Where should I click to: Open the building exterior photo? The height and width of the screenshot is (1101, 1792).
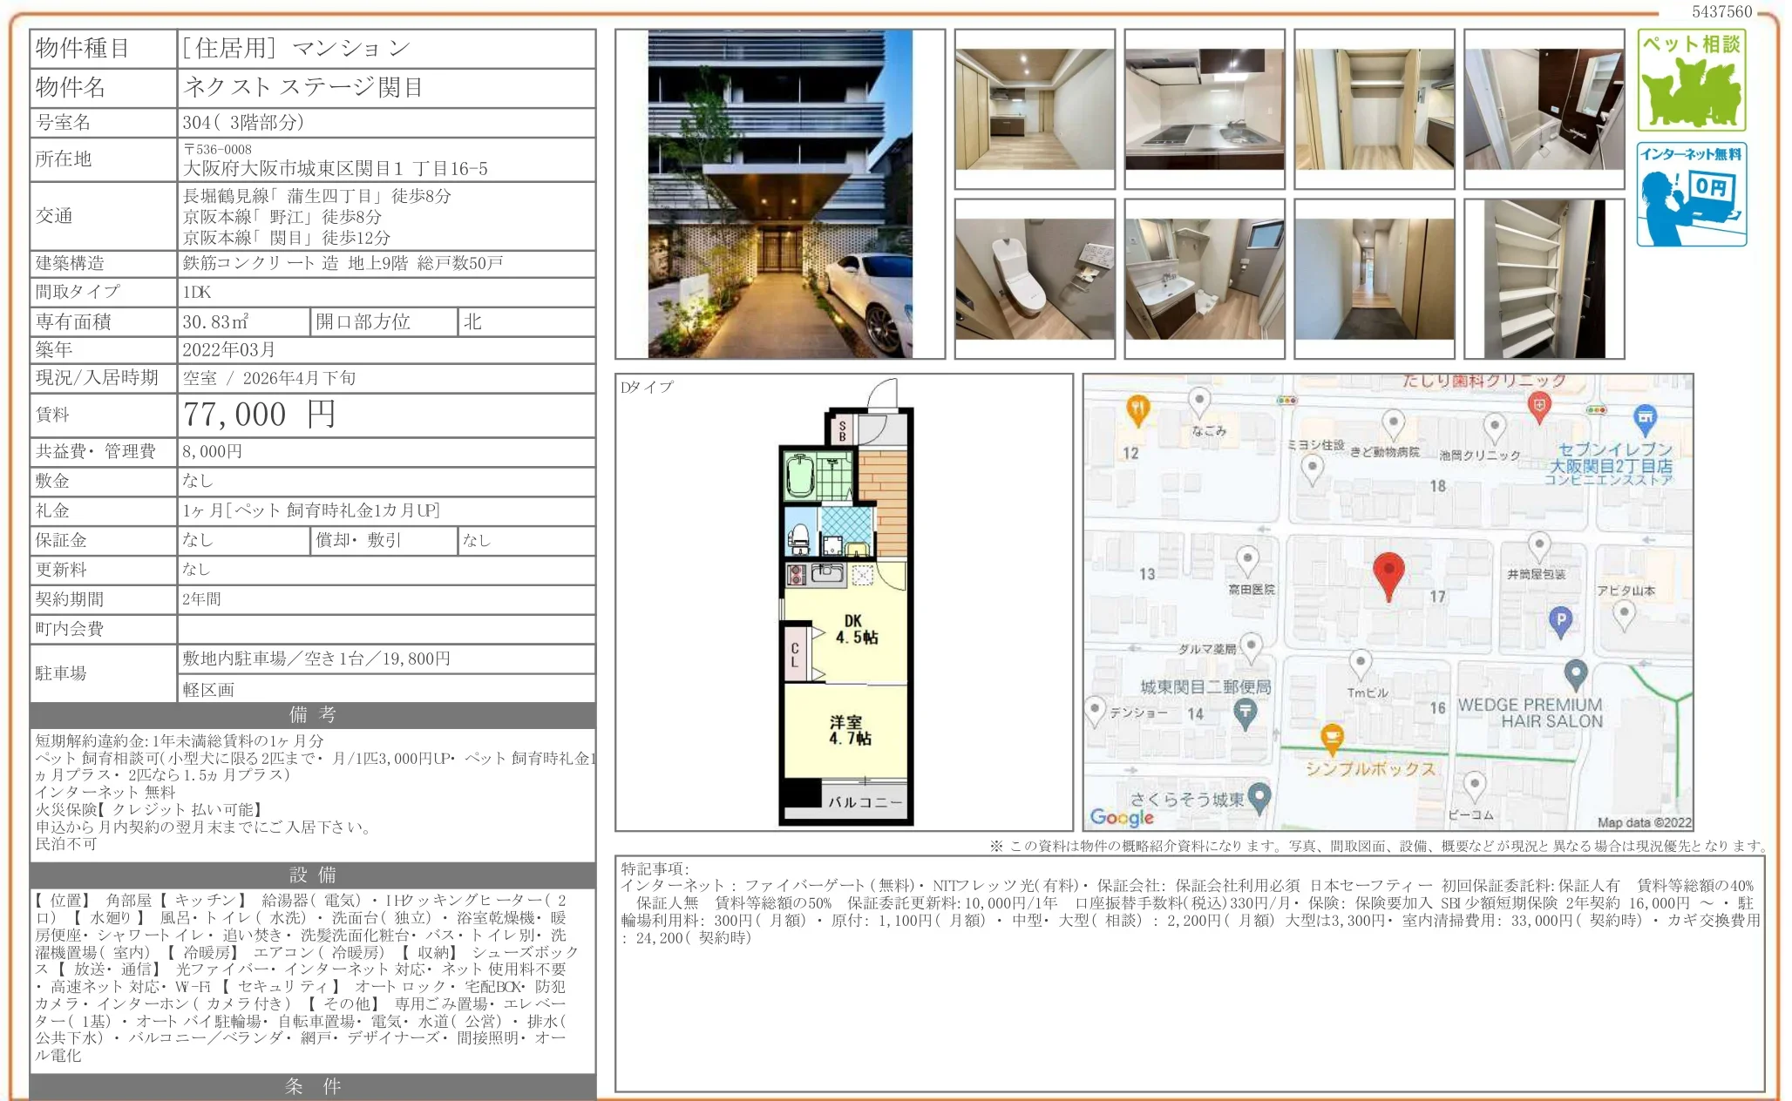pyautogui.click(x=779, y=194)
